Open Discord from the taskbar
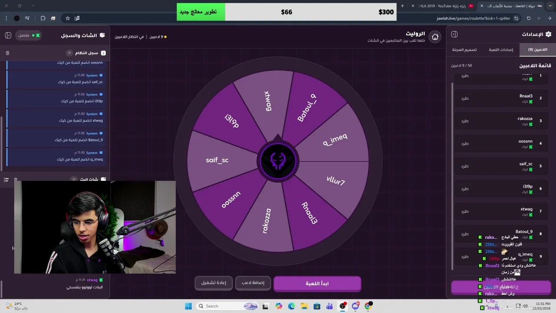 356,306
